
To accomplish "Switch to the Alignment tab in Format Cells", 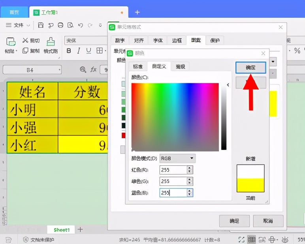I will [x=139, y=40].
